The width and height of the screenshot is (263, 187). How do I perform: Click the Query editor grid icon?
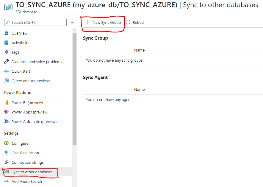click(6, 81)
